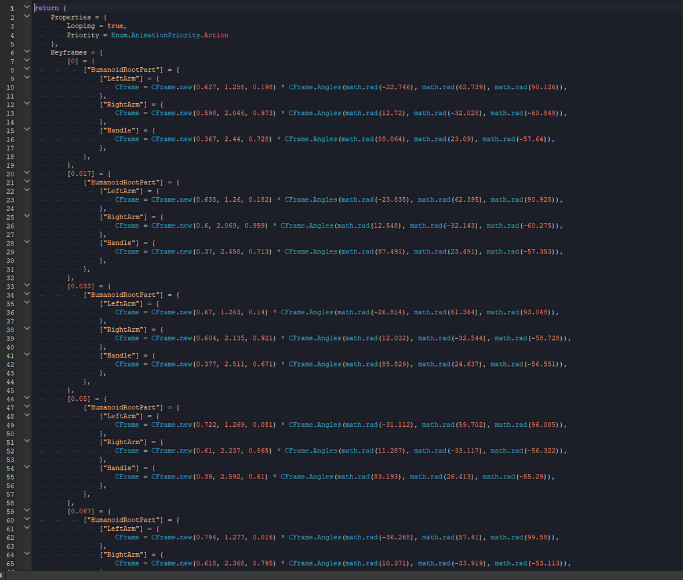Click math.rad(90.126) on line 10
The image size is (683, 580).
[526, 87]
